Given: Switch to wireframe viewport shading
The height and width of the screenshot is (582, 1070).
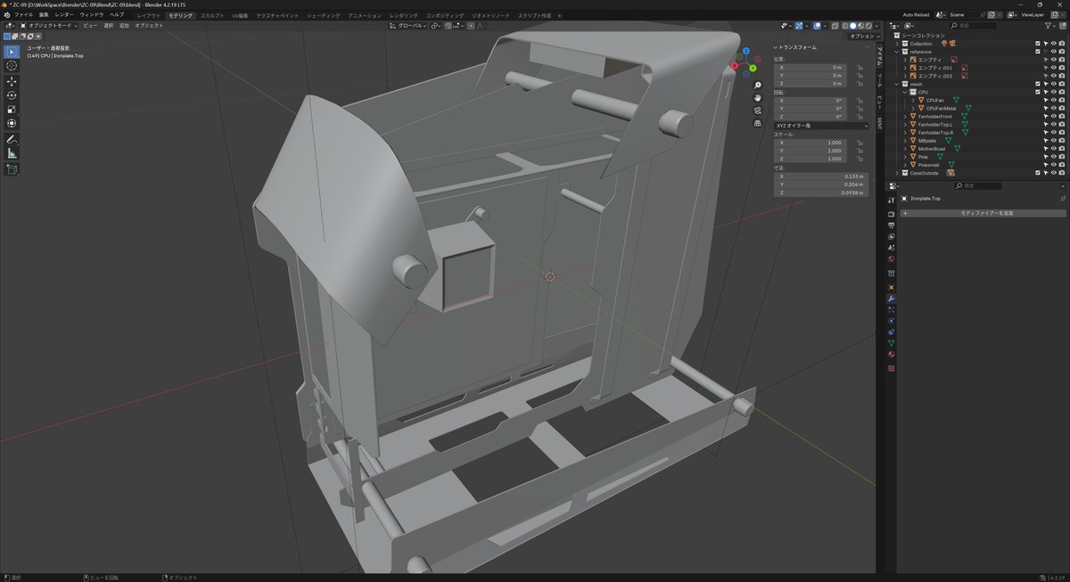Looking at the screenshot, I should [844, 26].
